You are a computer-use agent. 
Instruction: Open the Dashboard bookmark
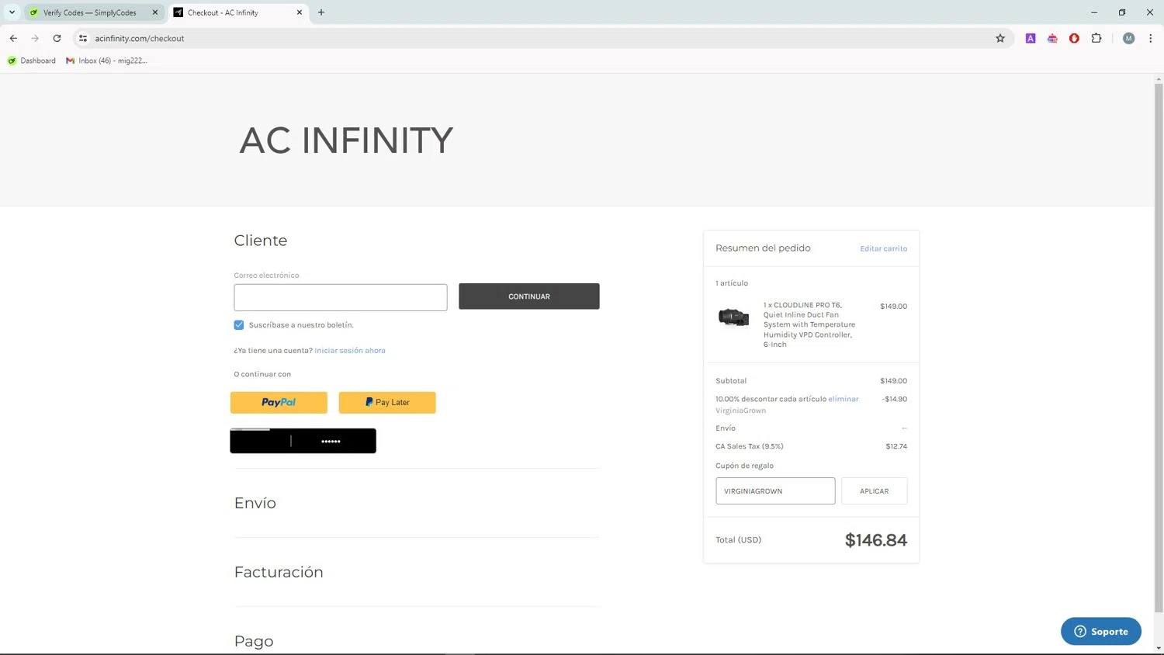[32, 61]
